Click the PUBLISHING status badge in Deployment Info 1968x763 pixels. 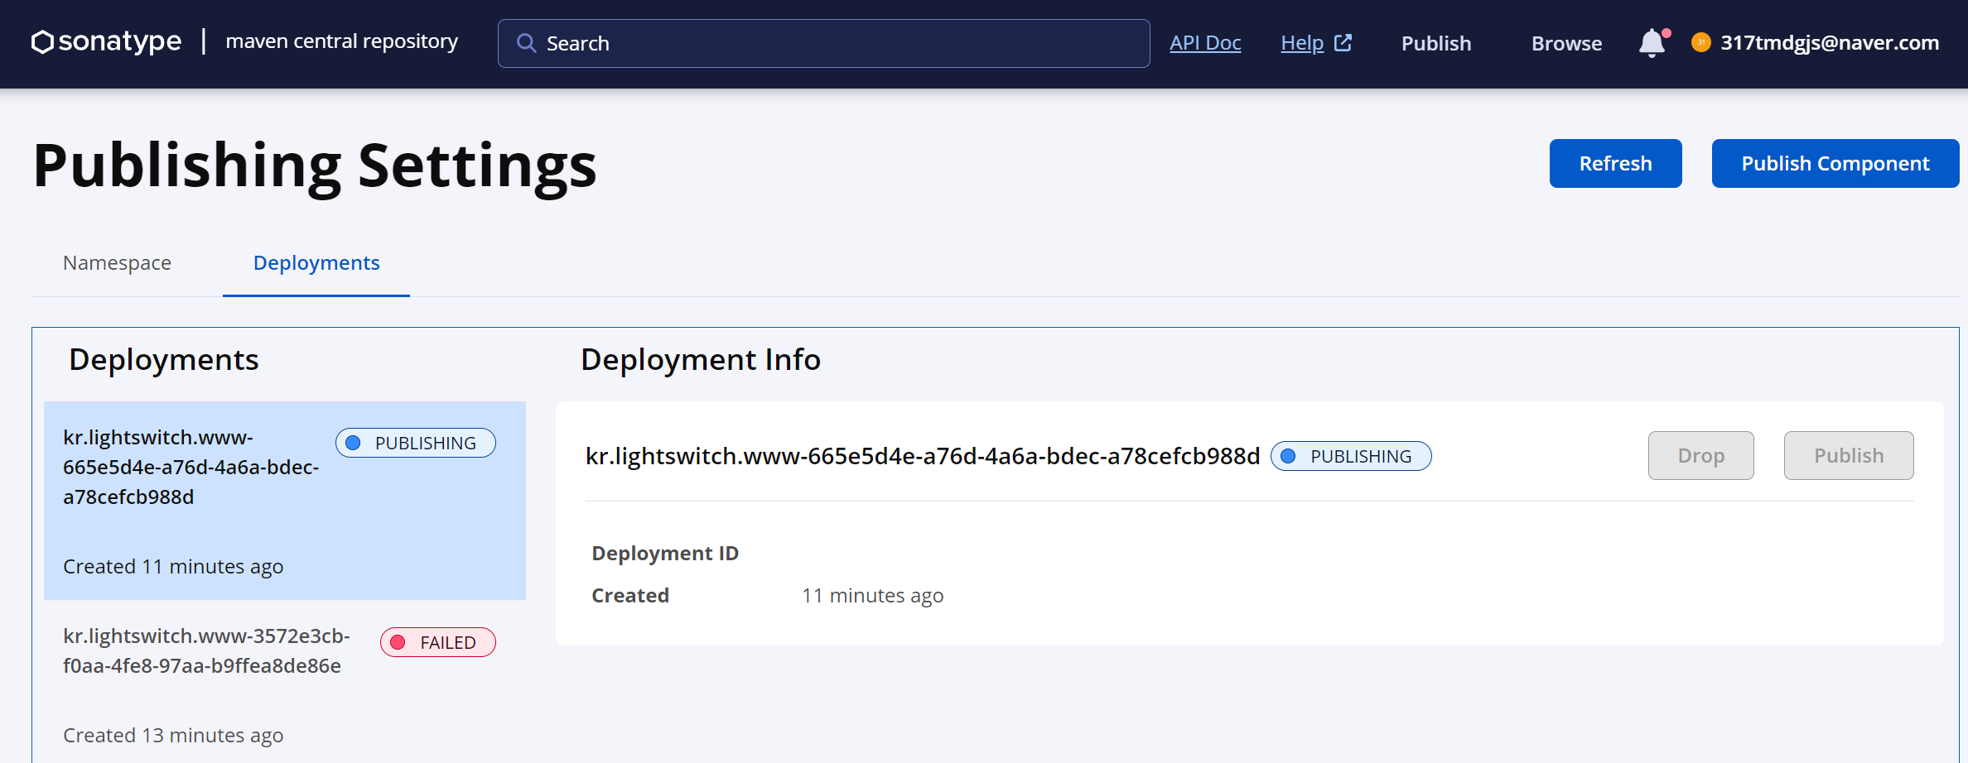[1351, 455]
